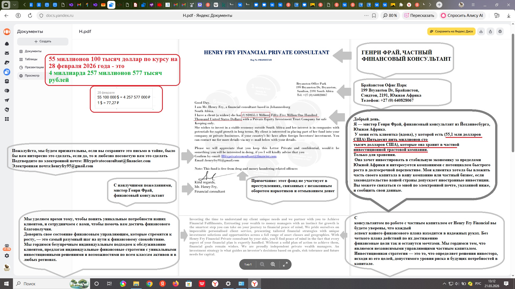This screenshot has height=289, width=515.
Task: Open the Презентации section in sidebar
Action: pyautogui.click(x=34, y=67)
